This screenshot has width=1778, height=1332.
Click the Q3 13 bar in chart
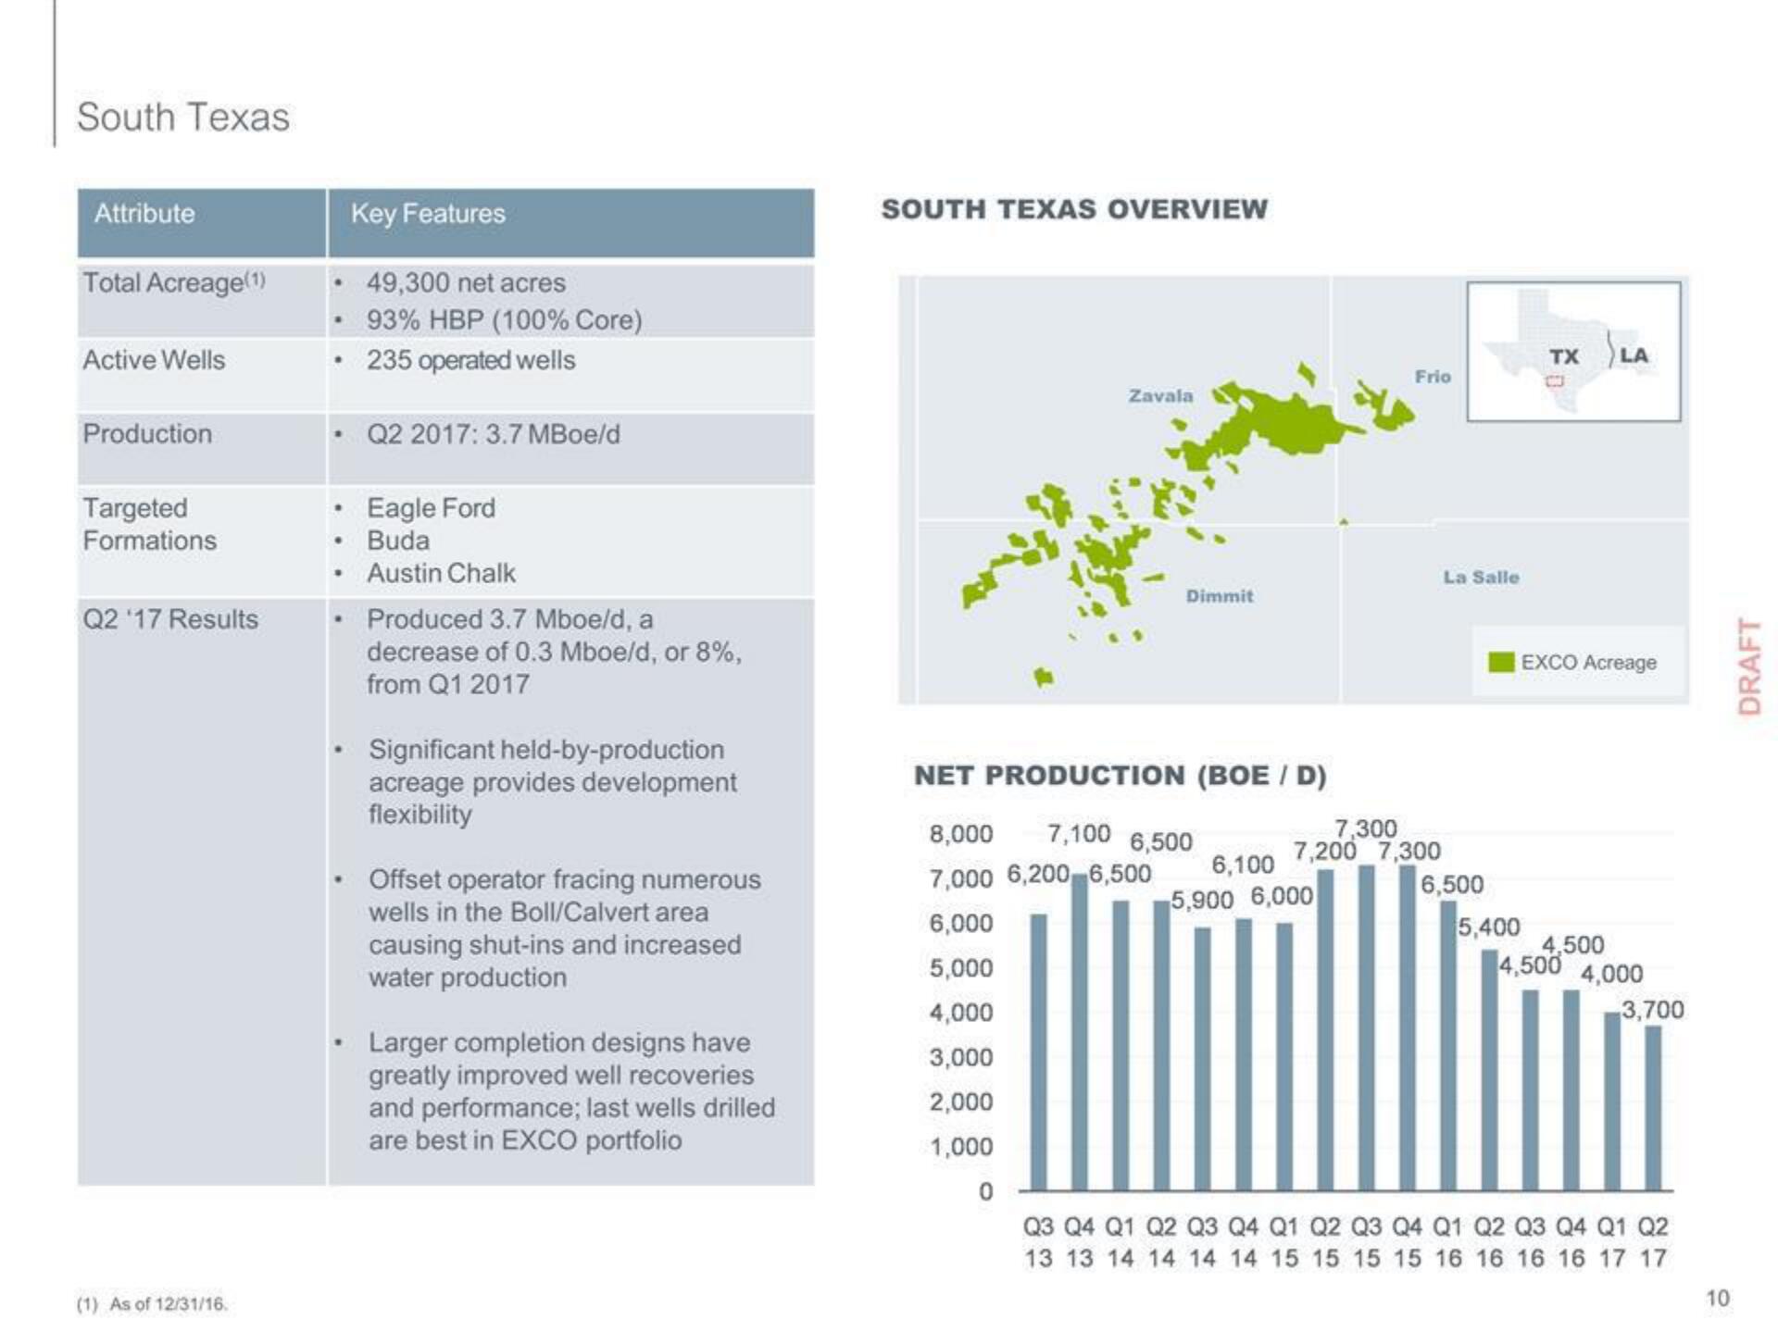[1038, 1052]
